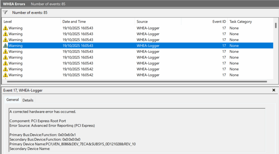Viewport: 279px width, 154px height.
Task: Click warning icon of the highlighted event
Action: (5, 46)
